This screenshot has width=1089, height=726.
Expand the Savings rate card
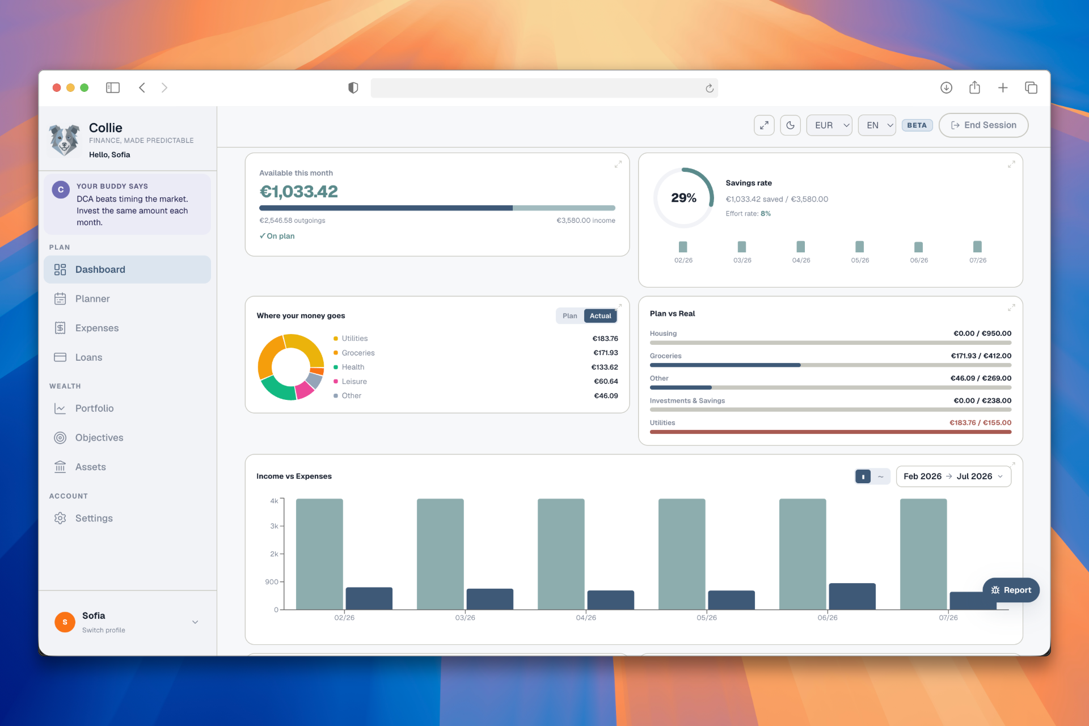click(1011, 164)
